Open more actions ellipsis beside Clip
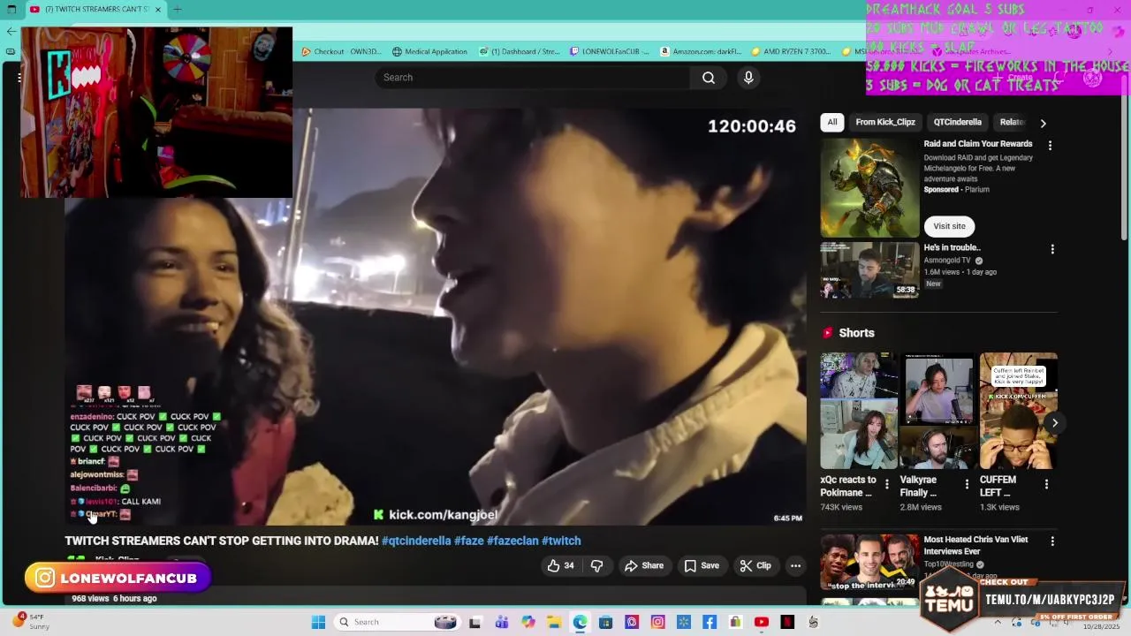 click(795, 565)
